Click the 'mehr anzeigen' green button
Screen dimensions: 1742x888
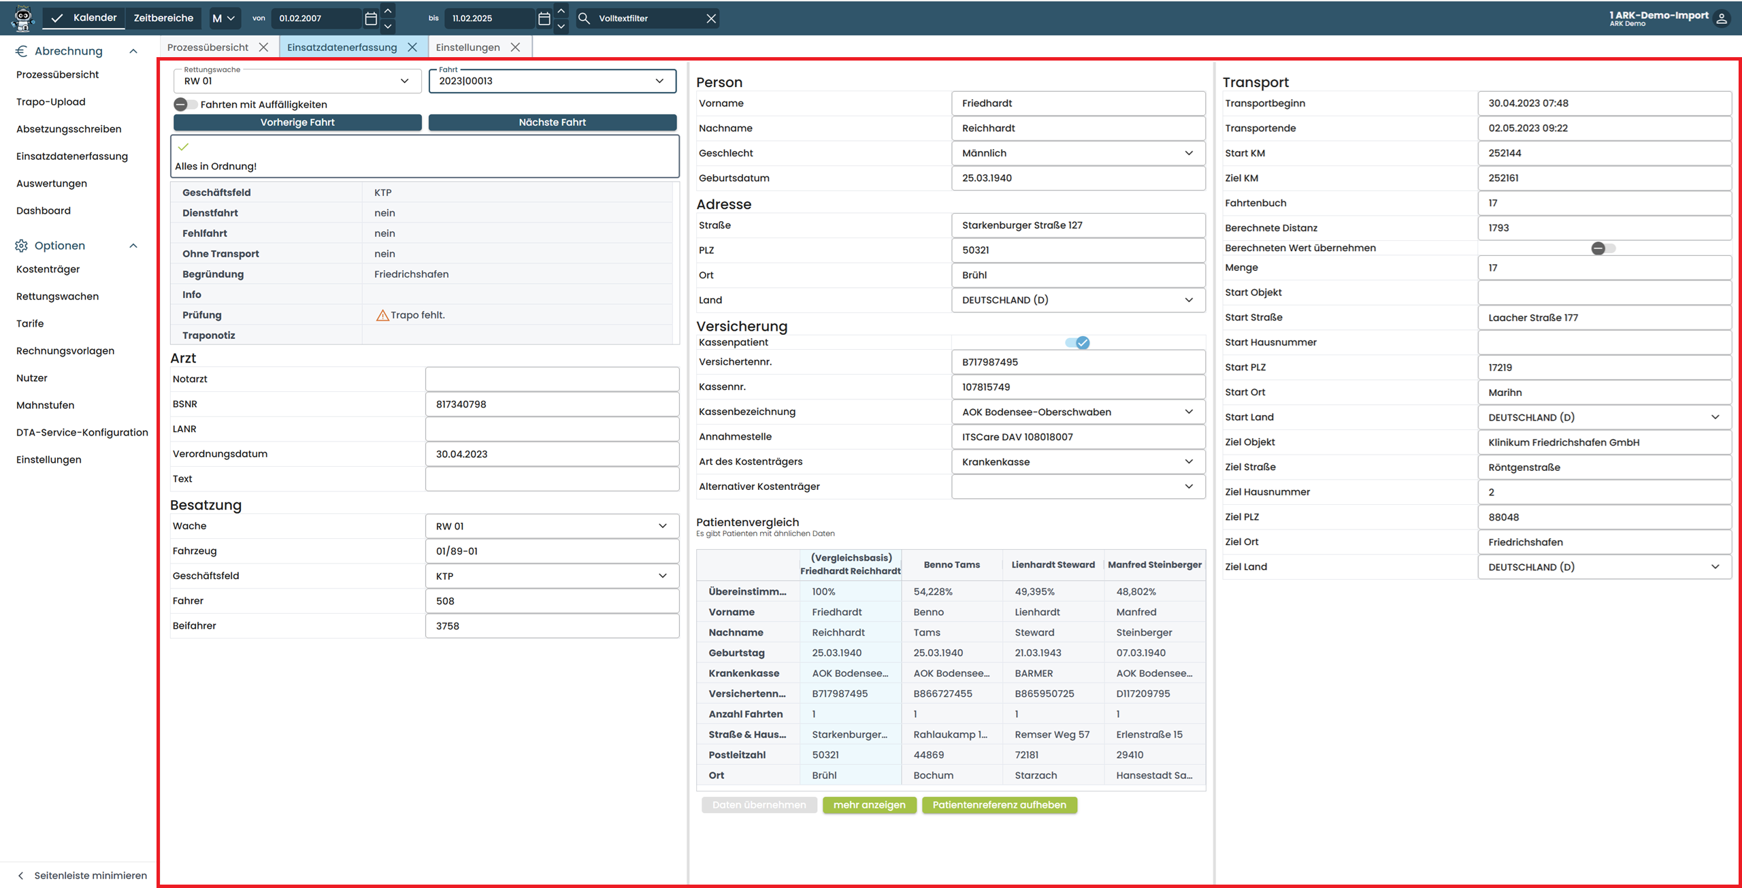869,805
